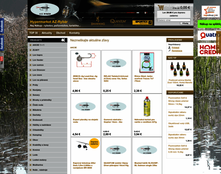Open Posilovač-aróma Marble Dust tip image
The height and width of the screenshot is (174, 221).
[180, 69]
